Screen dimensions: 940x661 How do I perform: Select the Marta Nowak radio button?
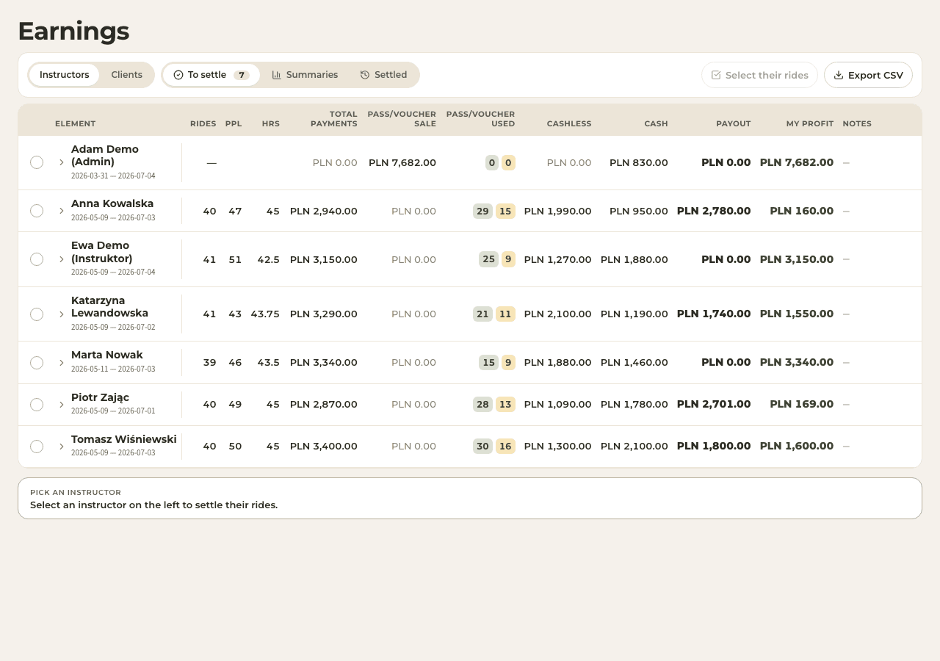pos(37,363)
